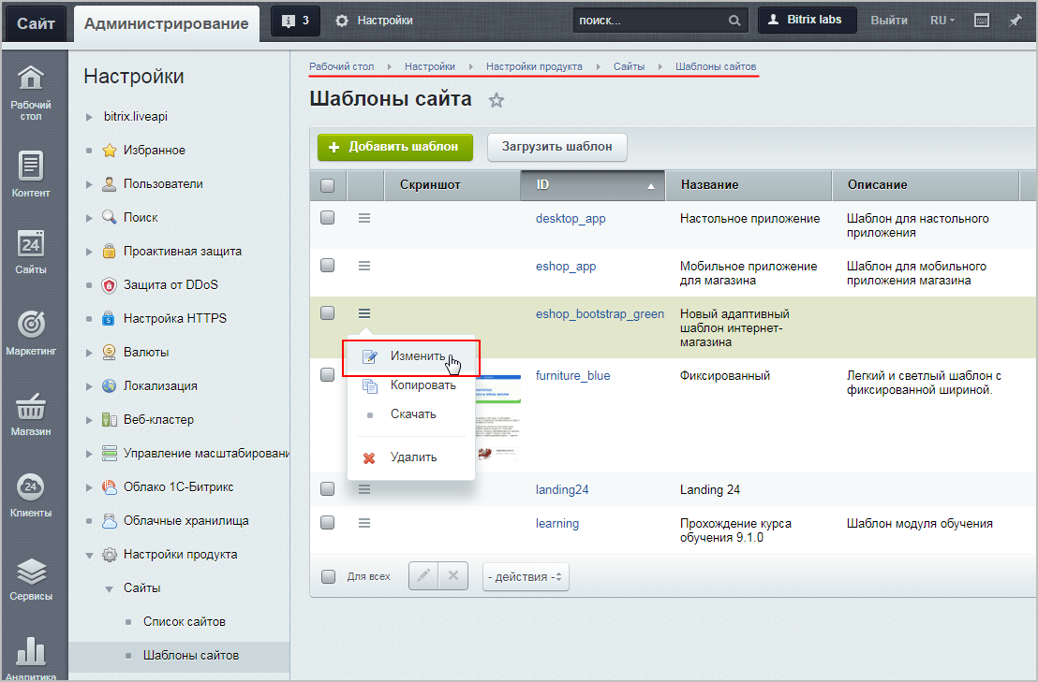Open the Магазин (Shop) sidebar section
The width and height of the screenshot is (1038, 682).
[31, 414]
